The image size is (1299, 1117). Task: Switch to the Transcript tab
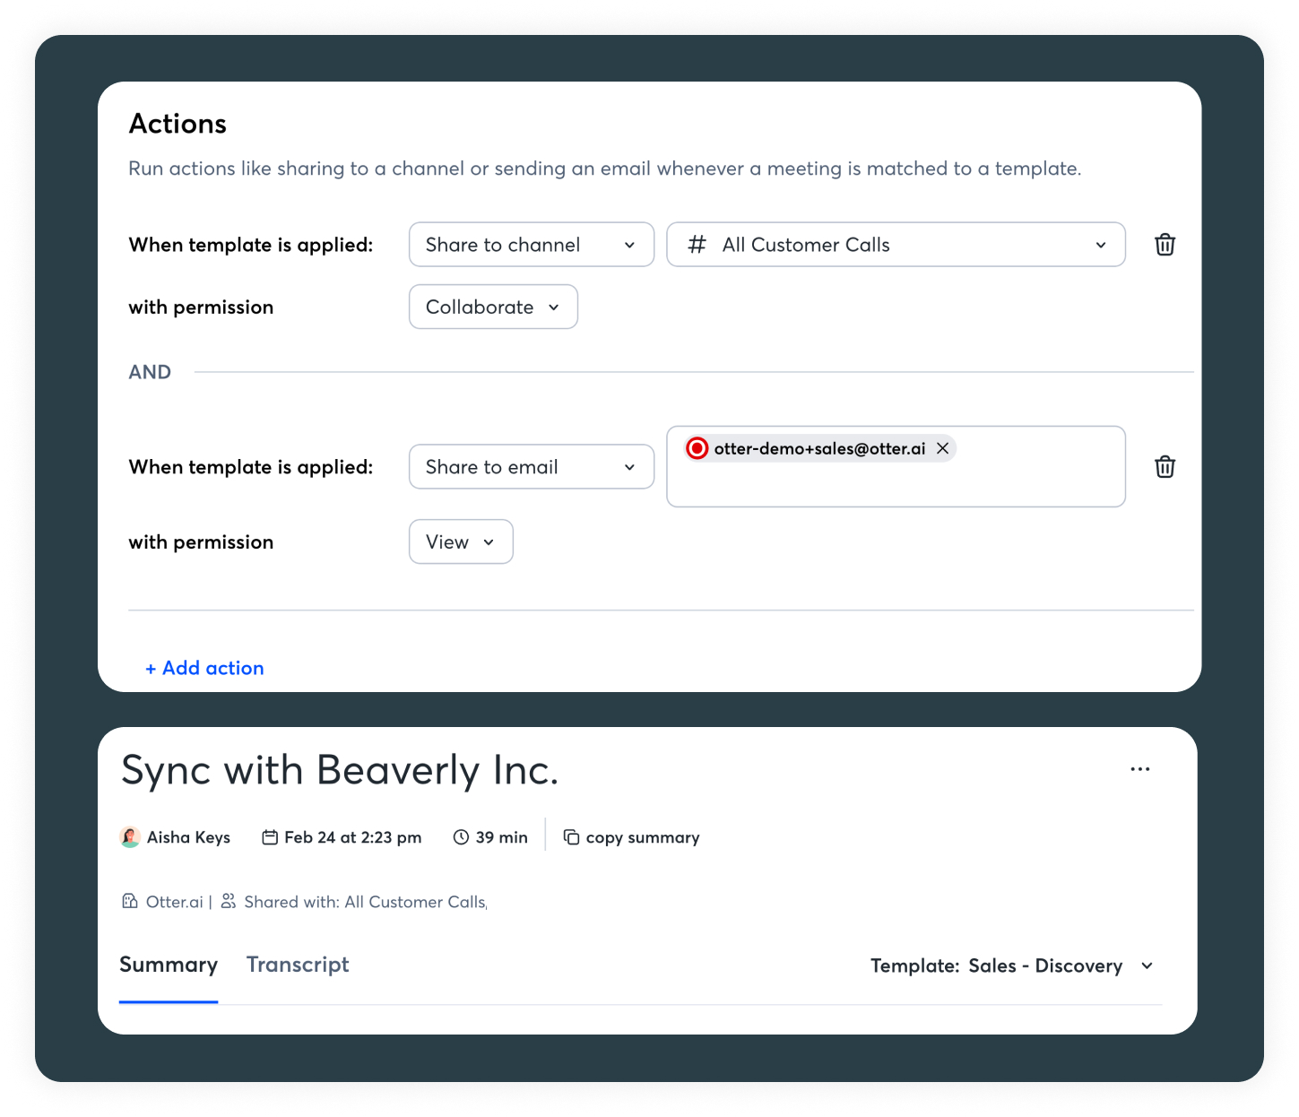[x=298, y=965]
